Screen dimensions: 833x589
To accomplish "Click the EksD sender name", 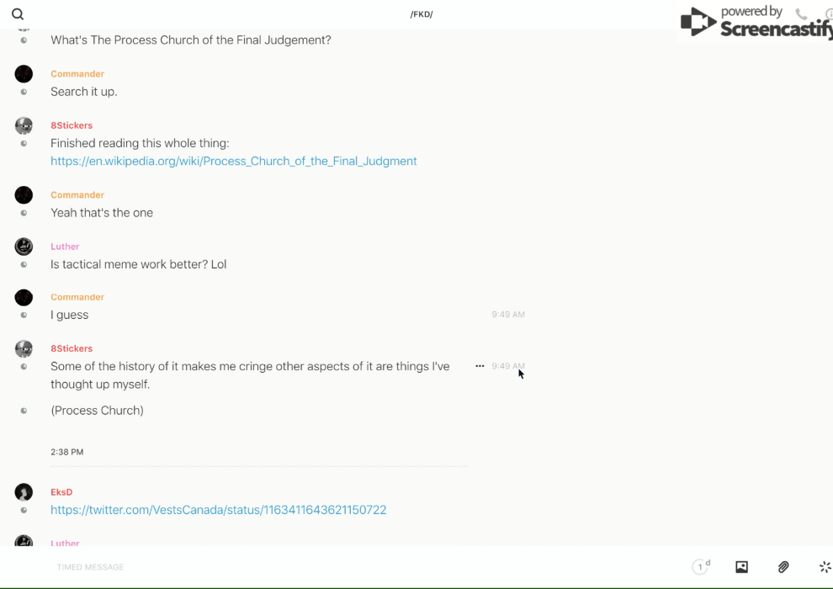I will pyautogui.click(x=61, y=492).
